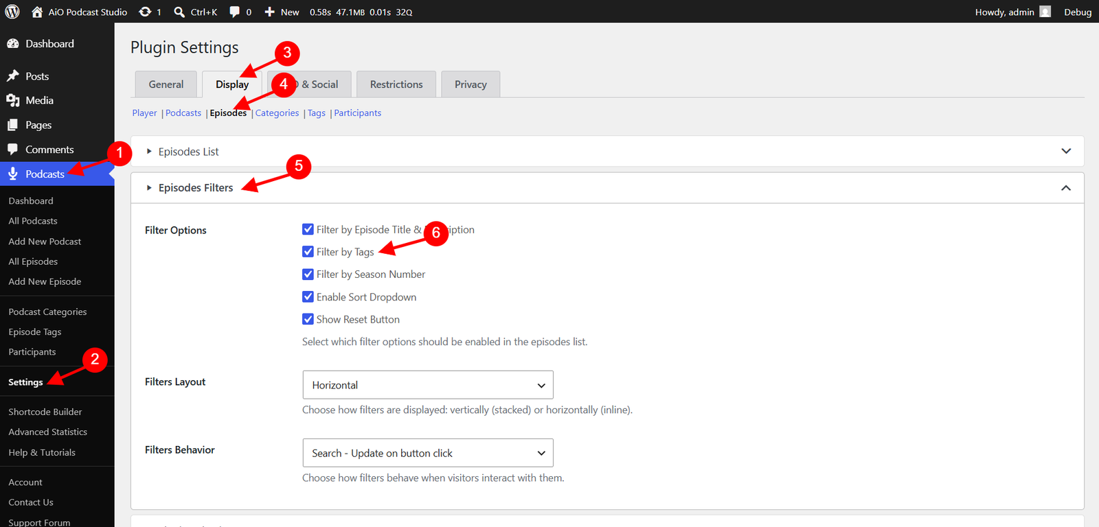Open the Player sub-section link
The height and width of the screenshot is (527, 1099).
[145, 113]
